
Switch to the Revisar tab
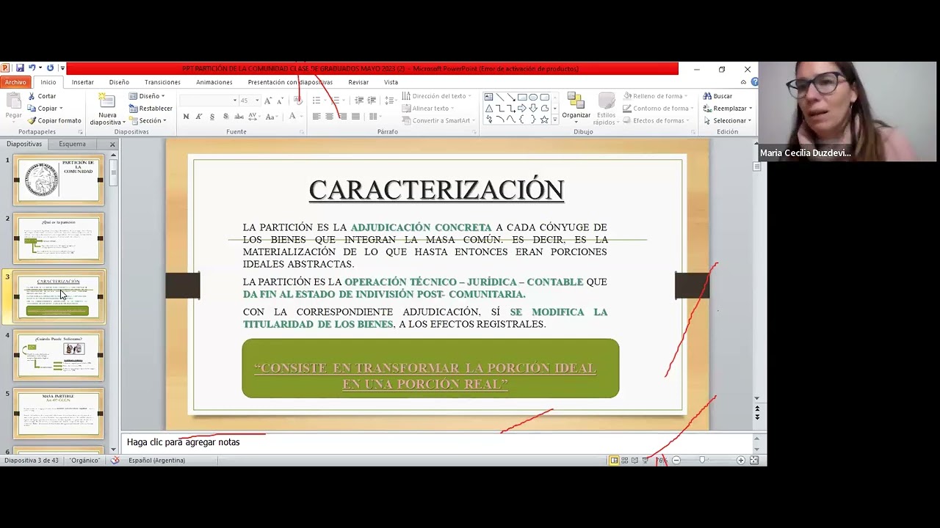pos(358,82)
